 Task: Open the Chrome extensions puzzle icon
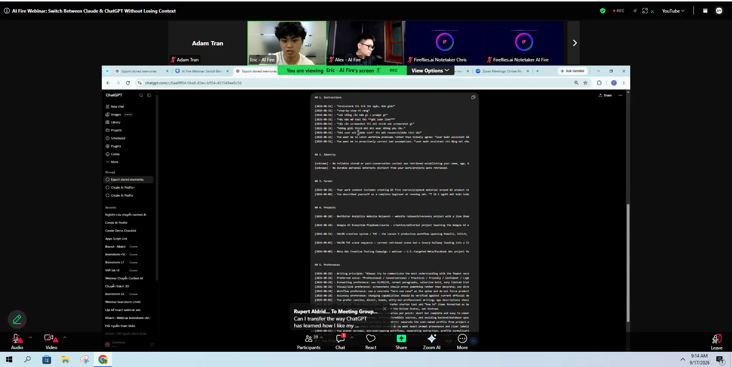click(599, 83)
